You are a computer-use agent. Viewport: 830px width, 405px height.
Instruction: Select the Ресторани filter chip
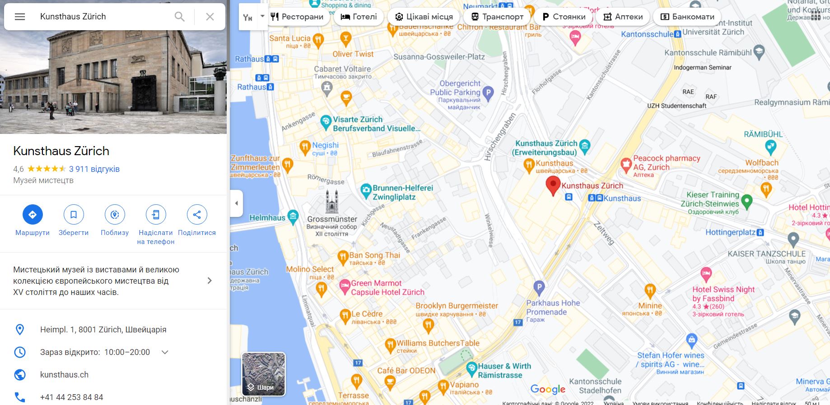pyautogui.click(x=297, y=17)
